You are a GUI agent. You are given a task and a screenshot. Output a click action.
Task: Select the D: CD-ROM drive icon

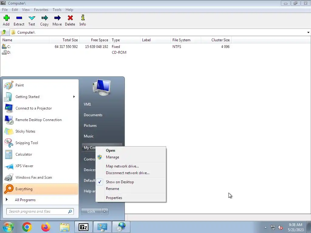4,52
